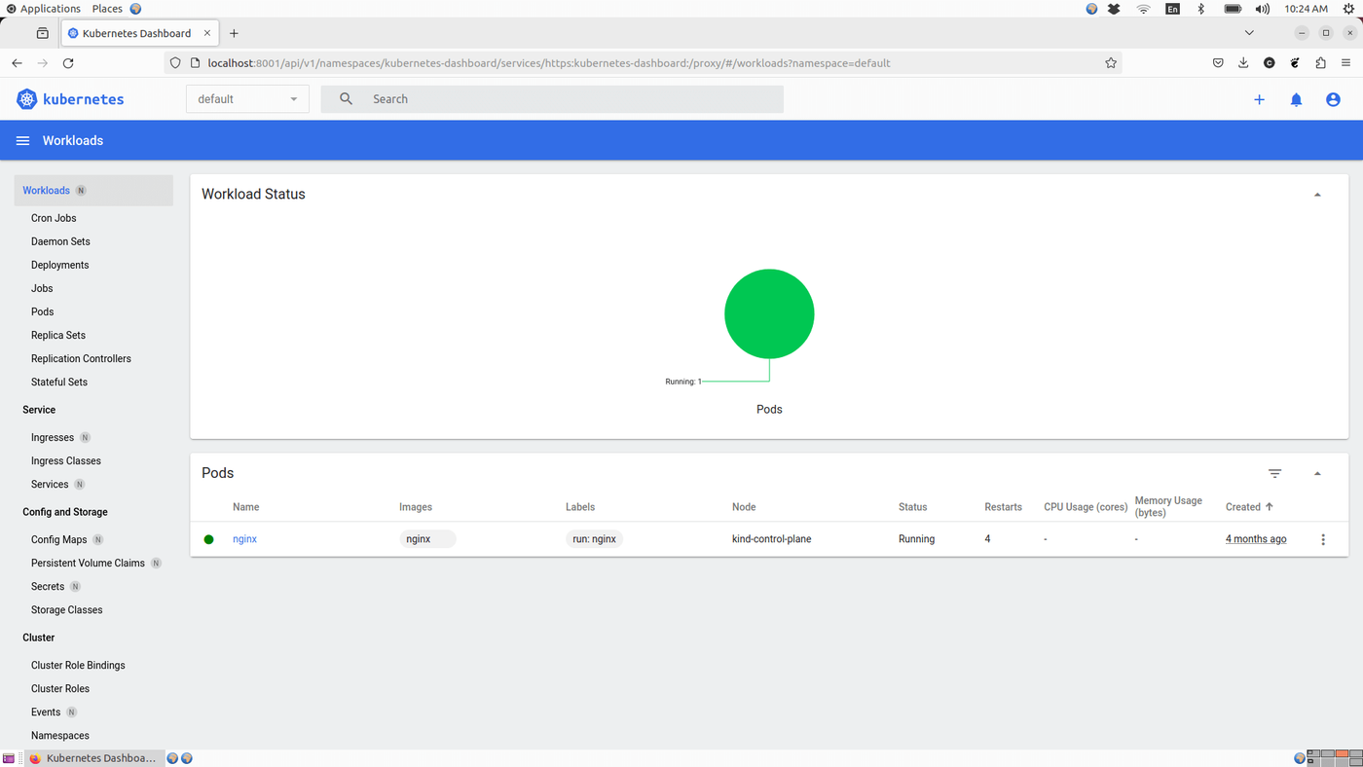The image size is (1363, 767).
Task: Open the notifications bell
Action: point(1296,99)
